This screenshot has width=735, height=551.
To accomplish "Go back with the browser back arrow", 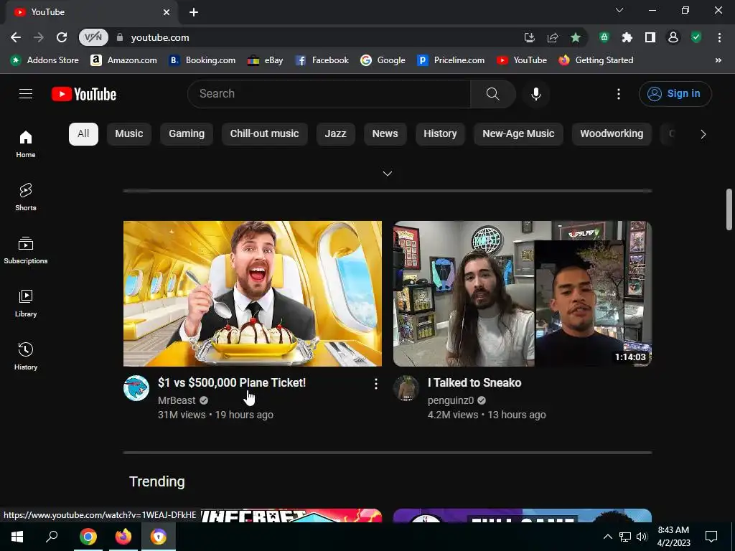I will [16, 37].
